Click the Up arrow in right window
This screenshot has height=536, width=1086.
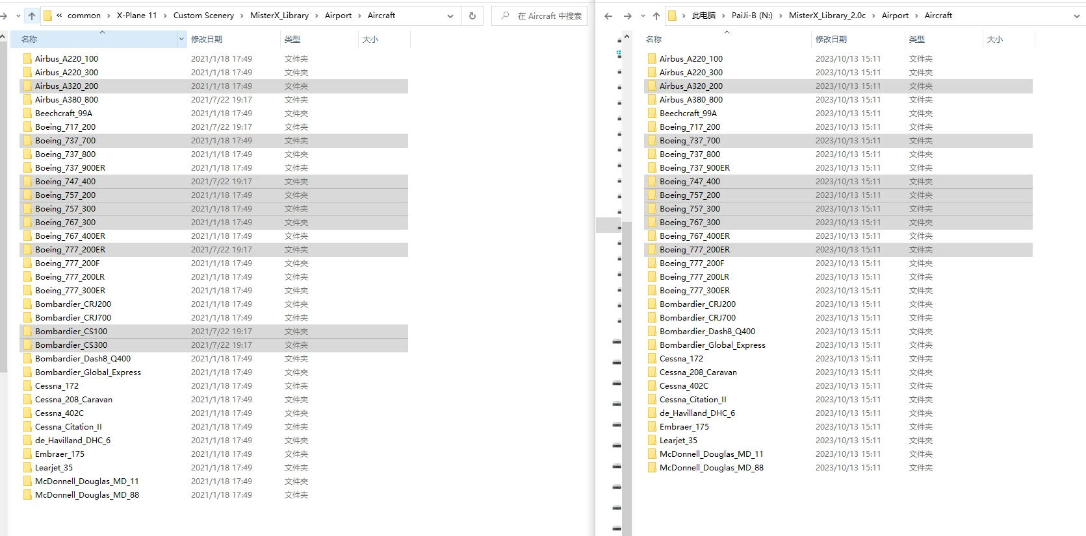click(656, 16)
